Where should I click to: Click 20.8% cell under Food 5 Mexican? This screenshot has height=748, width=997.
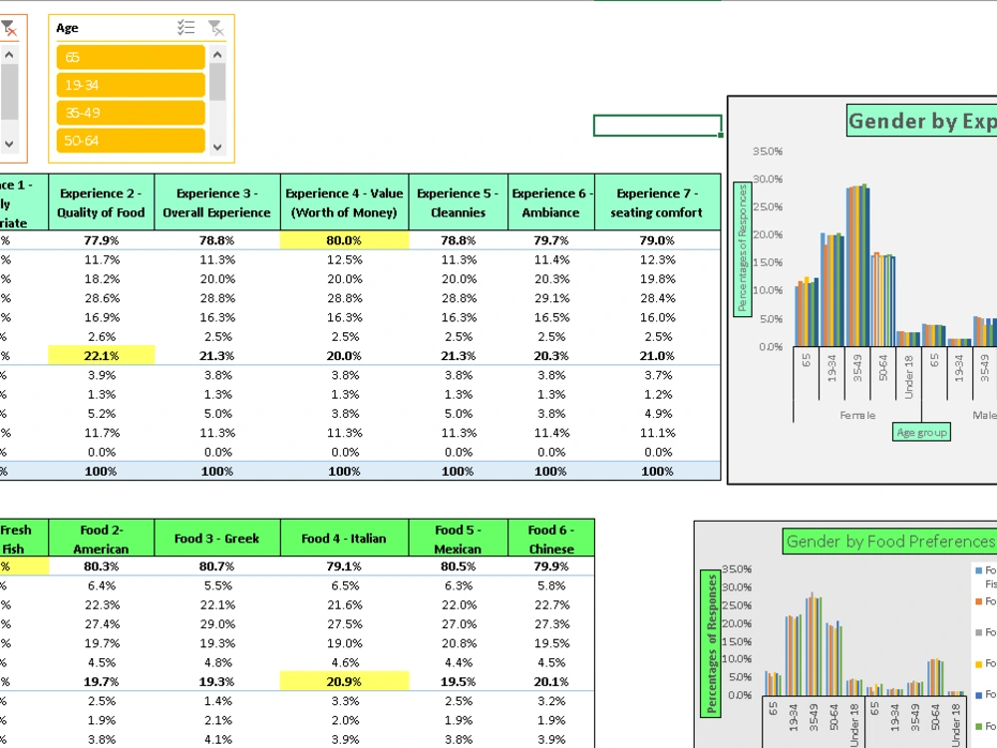(x=458, y=643)
